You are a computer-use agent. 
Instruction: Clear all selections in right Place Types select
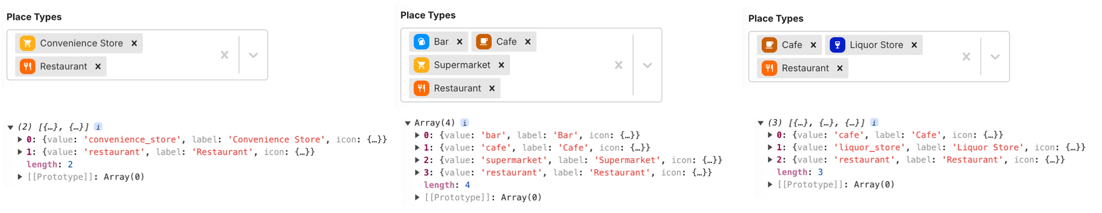point(966,57)
